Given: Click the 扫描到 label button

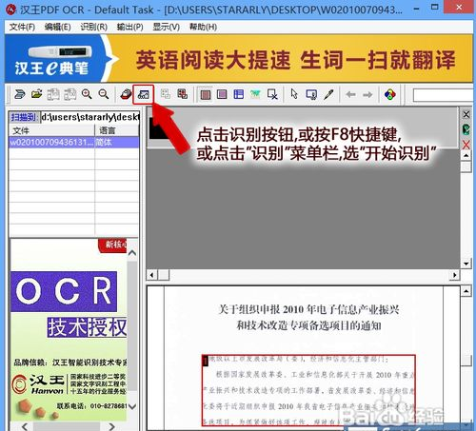Looking at the screenshot, I should [x=24, y=117].
